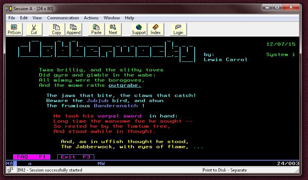
Task: Open the Communication menu
Action: point(63,18)
